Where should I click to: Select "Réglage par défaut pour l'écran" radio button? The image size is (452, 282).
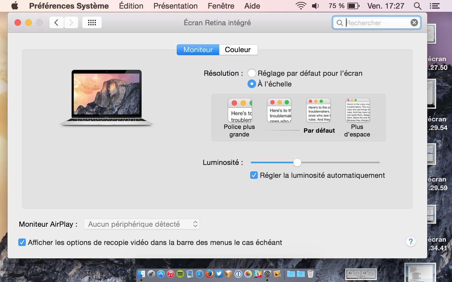pos(252,73)
